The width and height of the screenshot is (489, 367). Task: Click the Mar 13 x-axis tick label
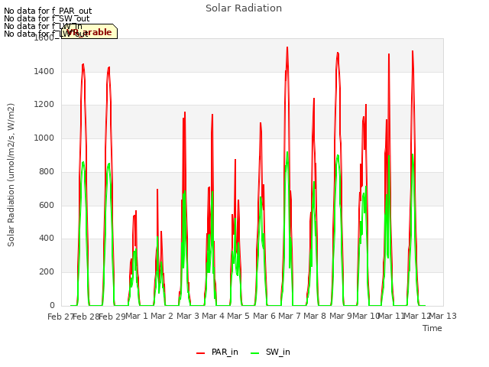coord(443,316)
